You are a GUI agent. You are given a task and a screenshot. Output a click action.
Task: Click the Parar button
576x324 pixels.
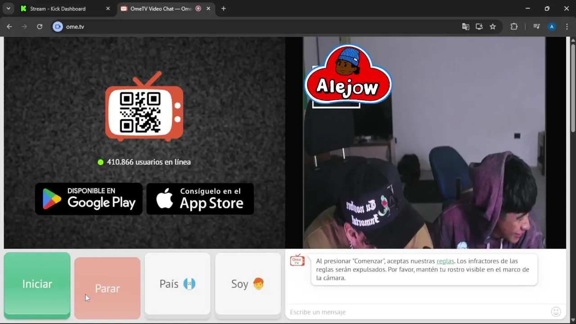click(108, 288)
